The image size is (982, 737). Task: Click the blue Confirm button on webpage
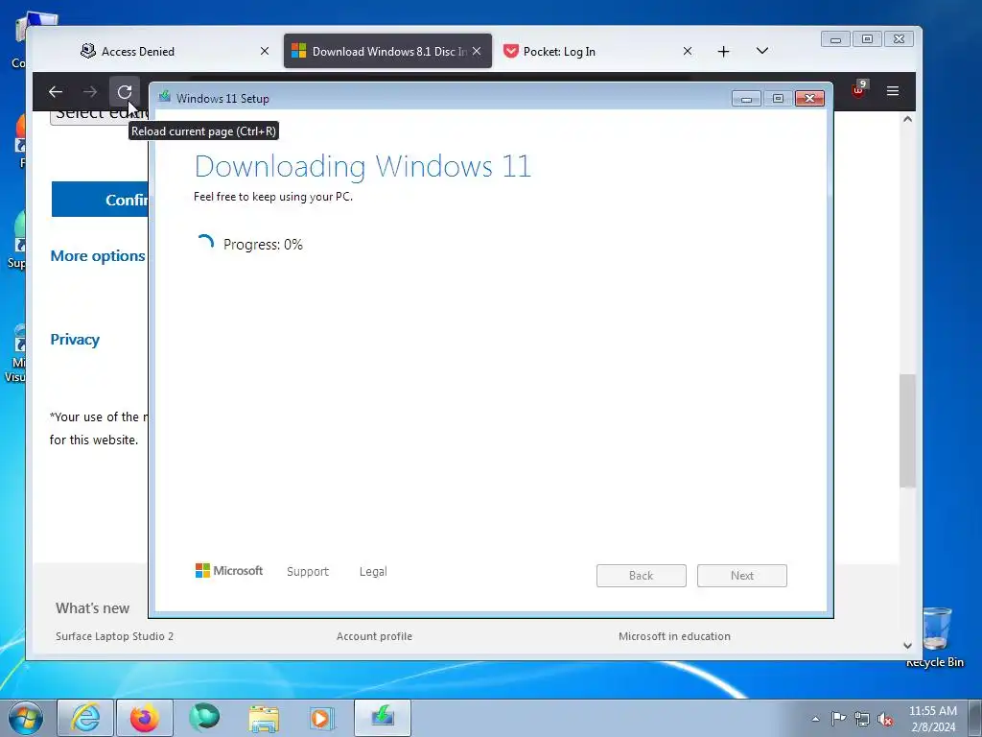(100, 200)
